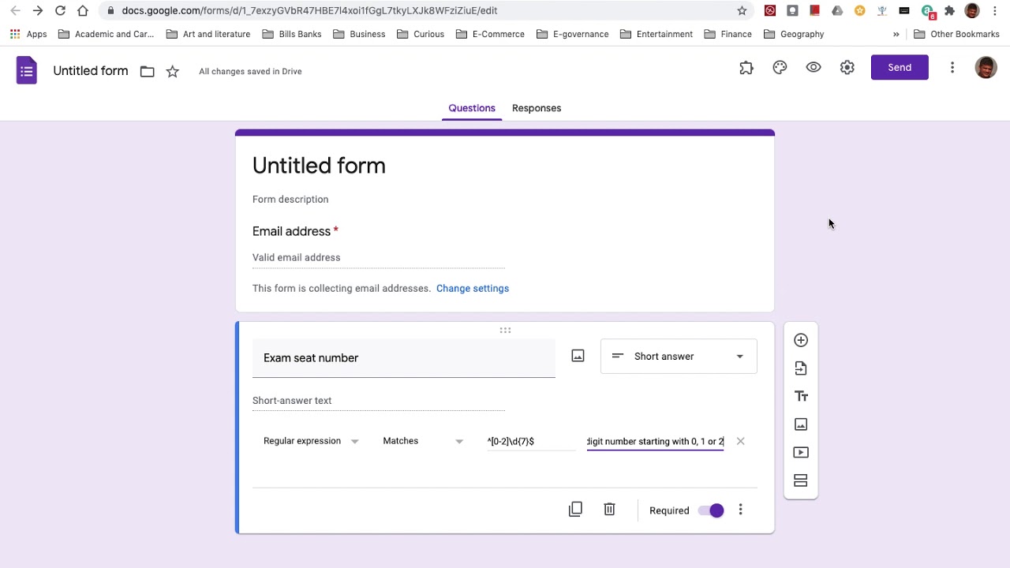Delete the question with the trash icon

coord(609,510)
